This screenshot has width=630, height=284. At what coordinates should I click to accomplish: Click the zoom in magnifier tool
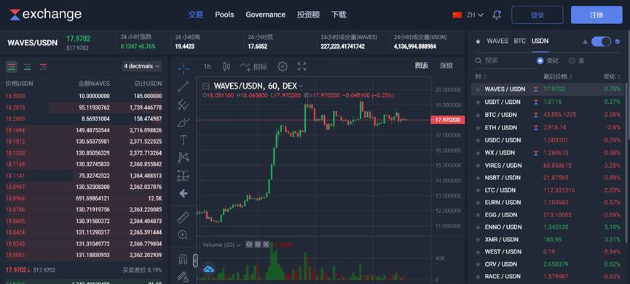point(184,235)
